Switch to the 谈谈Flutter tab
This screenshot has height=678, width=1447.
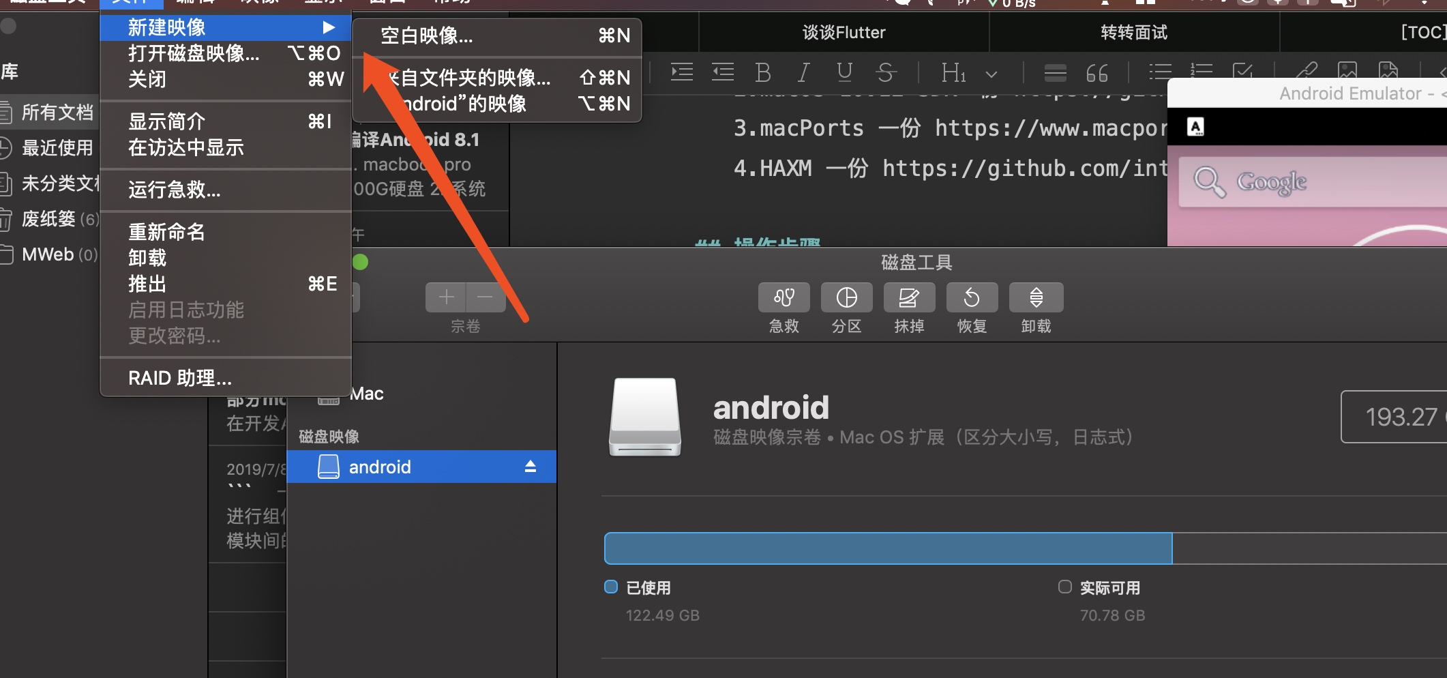coord(844,32)
